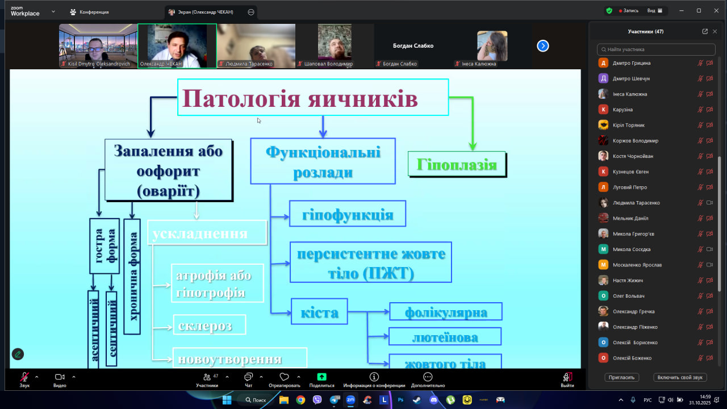Open Информация о конференции info icon
This screenshot has width=727, height=409.
pyautogui.click(x=374, y=377)
